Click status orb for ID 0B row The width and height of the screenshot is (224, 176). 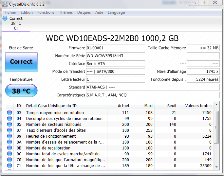point(9,148)
